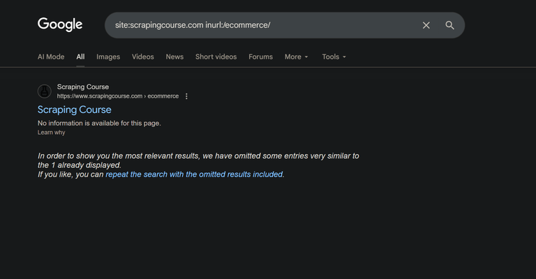Open the Images tab

click(108, 56)
